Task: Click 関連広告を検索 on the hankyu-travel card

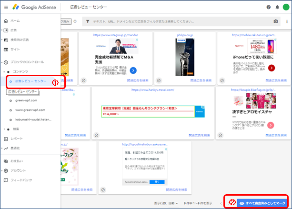Action: point(199,135)
